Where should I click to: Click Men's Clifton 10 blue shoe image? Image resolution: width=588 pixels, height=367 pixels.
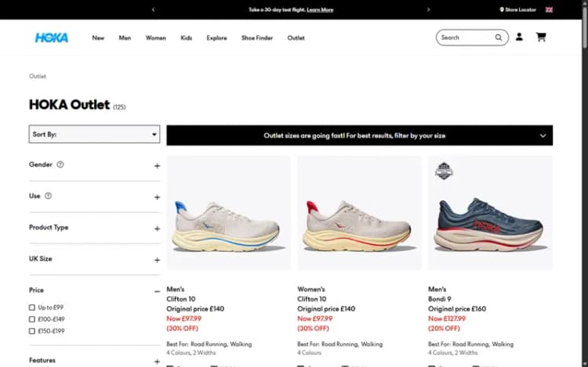tap(228, 213)
